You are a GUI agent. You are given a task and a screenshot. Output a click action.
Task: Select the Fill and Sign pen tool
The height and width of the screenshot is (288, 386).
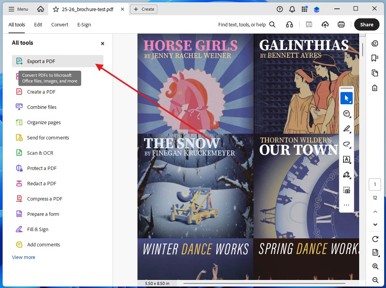347,175
